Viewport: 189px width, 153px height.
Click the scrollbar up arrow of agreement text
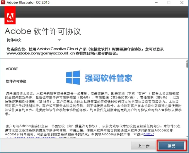(x=187, y=60)
